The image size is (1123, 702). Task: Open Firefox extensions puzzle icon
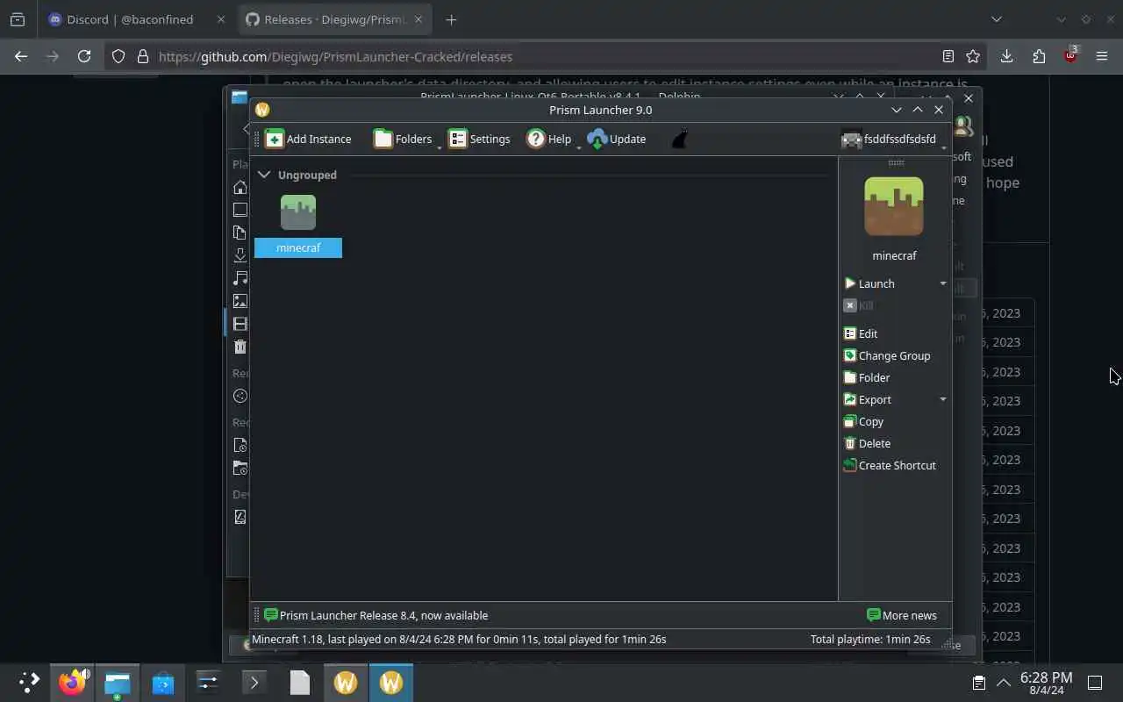pyautogui.click(x=1039, y=56)
